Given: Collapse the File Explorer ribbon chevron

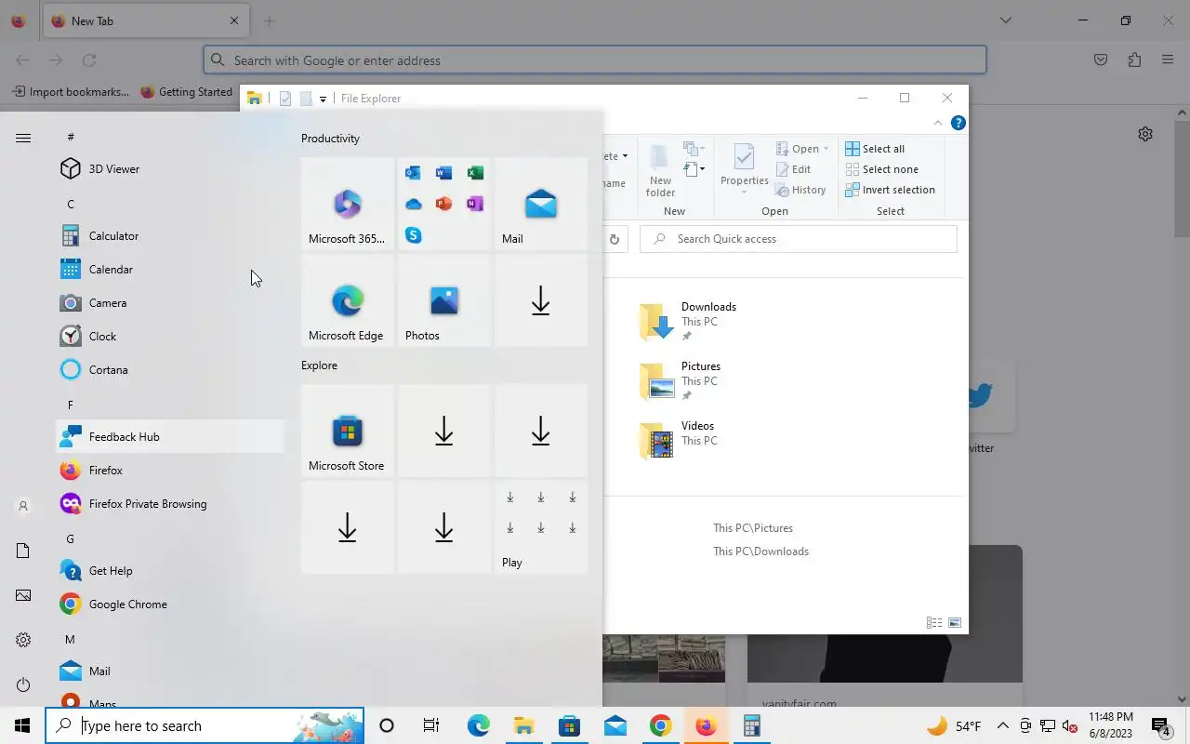Looking at the screenshot, I should point(938,123).
